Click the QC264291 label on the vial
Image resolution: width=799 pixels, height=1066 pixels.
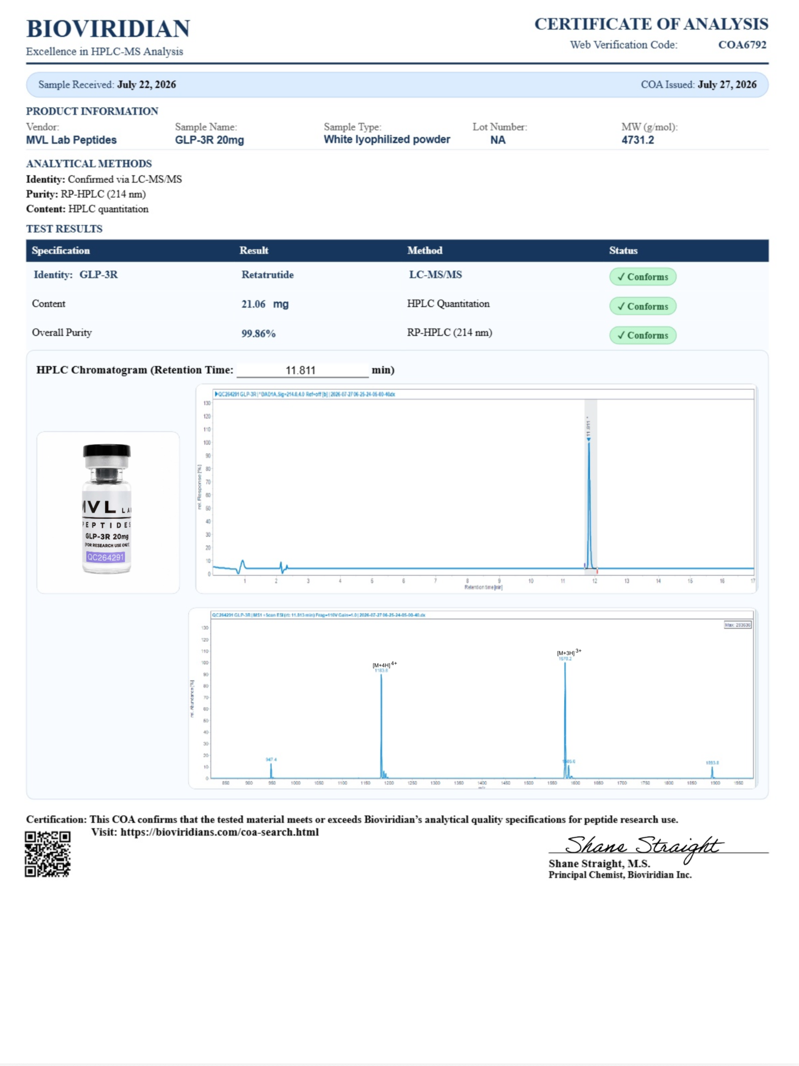click(x=106, y=558)
